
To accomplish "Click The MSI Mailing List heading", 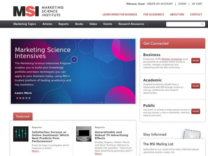I will 158,144.
